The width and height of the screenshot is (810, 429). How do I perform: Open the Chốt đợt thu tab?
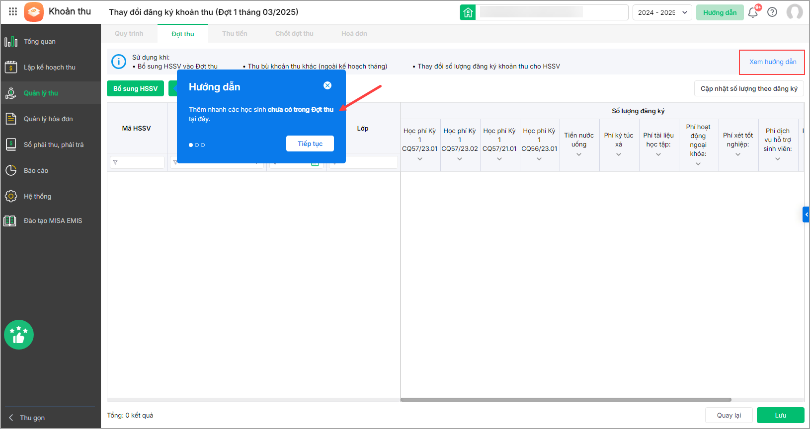(x=294, y=34)
